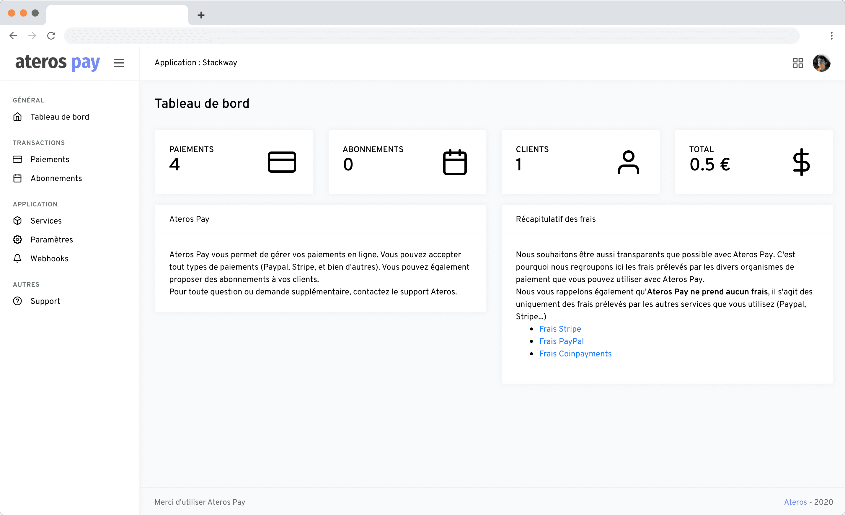The width and height of the screenshot is (845, 515).
Task: Click the home icon beside Tableau de bord
Action: 17,117
